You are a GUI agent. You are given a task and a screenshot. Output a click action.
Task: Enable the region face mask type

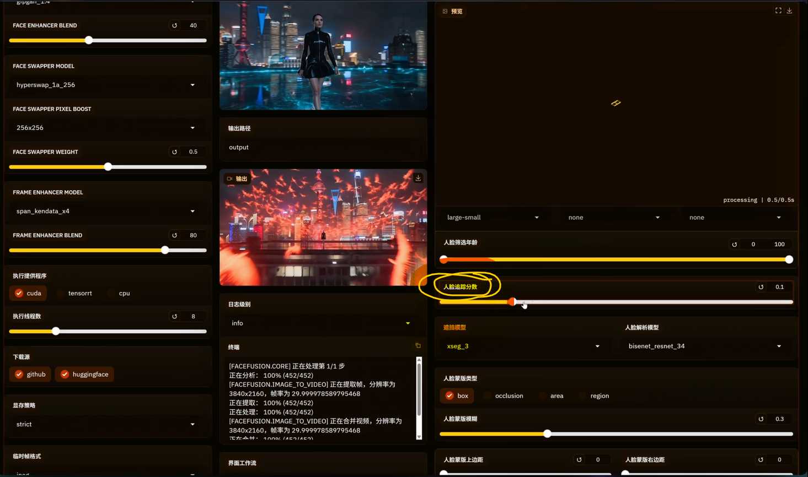(594, 395)
